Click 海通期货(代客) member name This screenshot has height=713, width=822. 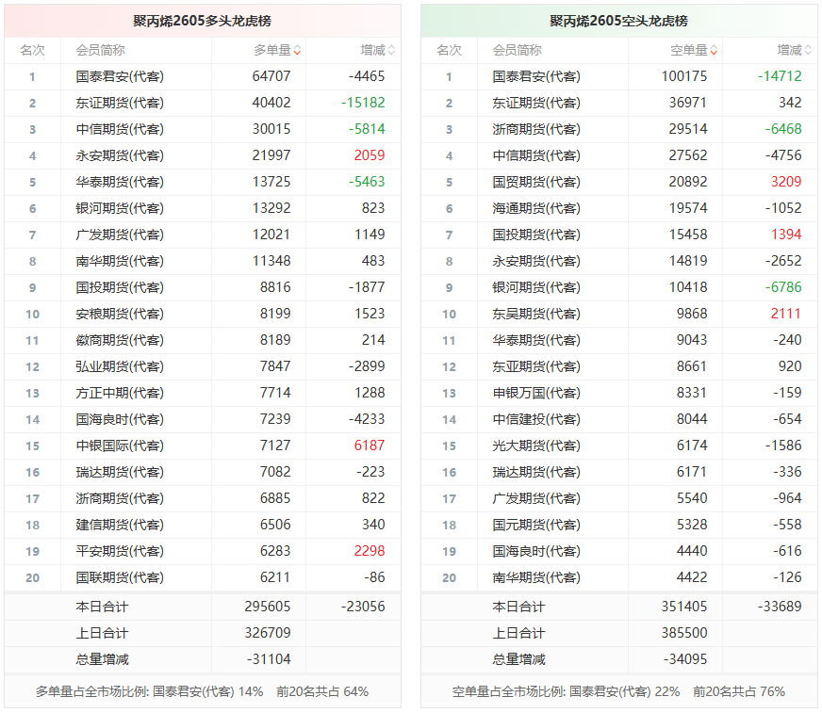536,208
